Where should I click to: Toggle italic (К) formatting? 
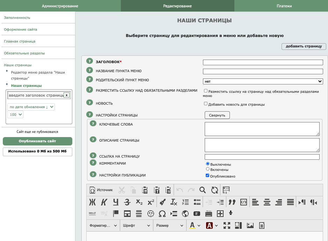(x=104, y=202)
